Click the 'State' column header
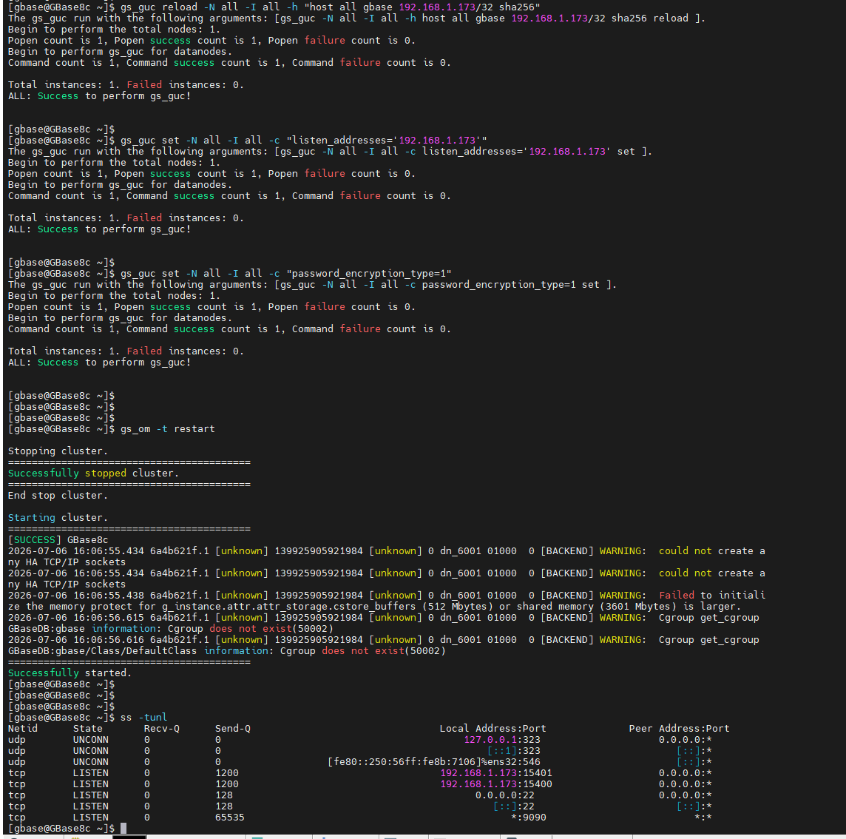 (x=87, y=729)
